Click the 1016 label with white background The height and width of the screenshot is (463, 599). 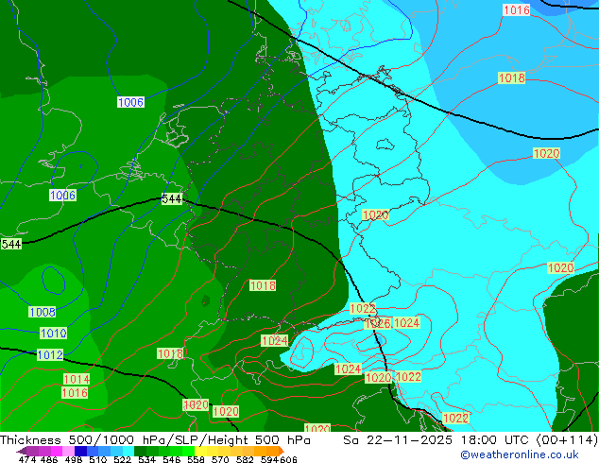[x=517, y=10]
